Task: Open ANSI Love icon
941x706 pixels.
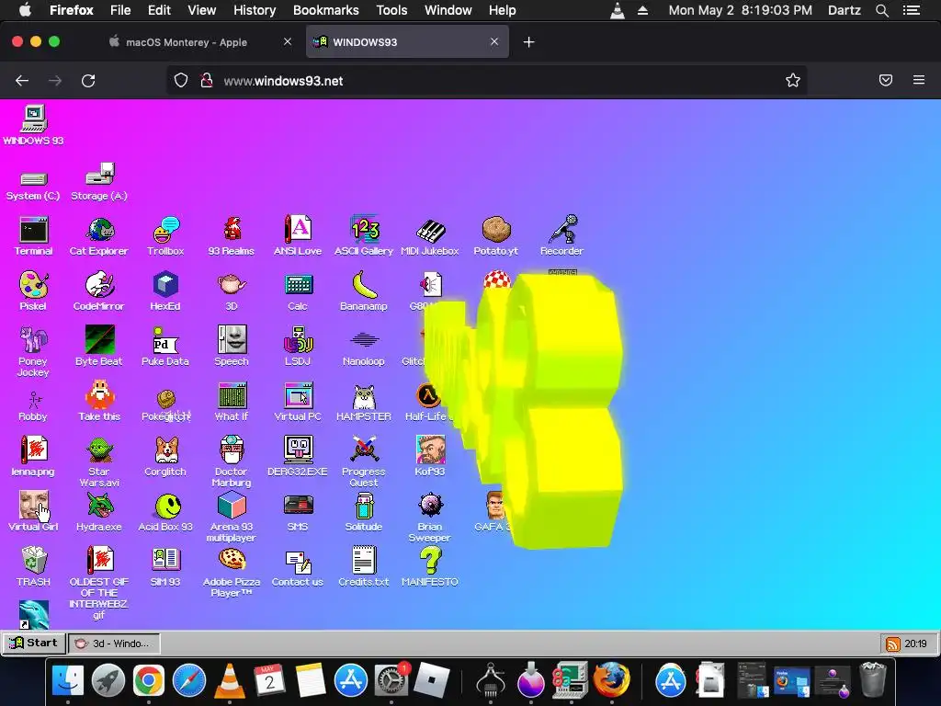Action: [298, 236]
